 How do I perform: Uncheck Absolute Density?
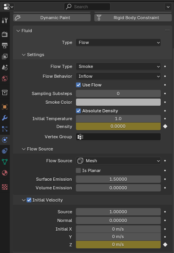pos(78,111)
